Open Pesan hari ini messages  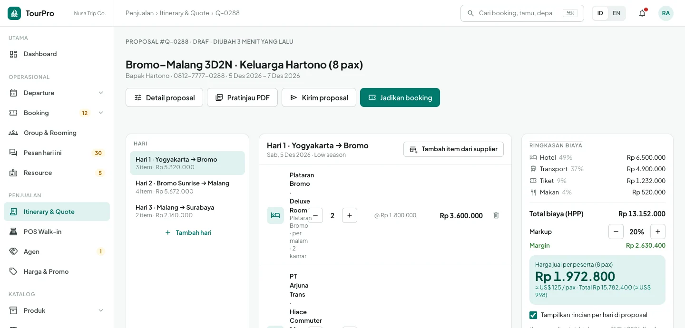57,153
